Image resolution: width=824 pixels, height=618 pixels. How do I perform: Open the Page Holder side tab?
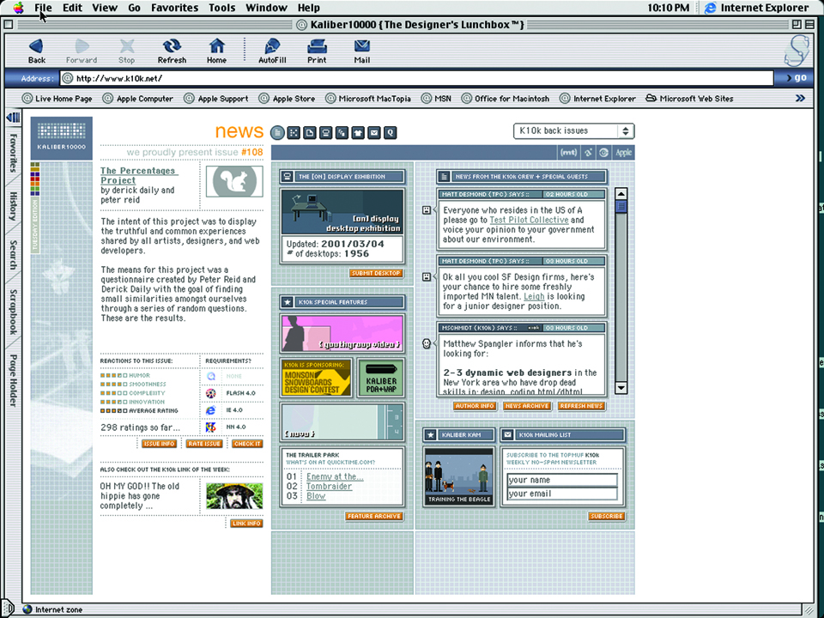coord(13,380)
